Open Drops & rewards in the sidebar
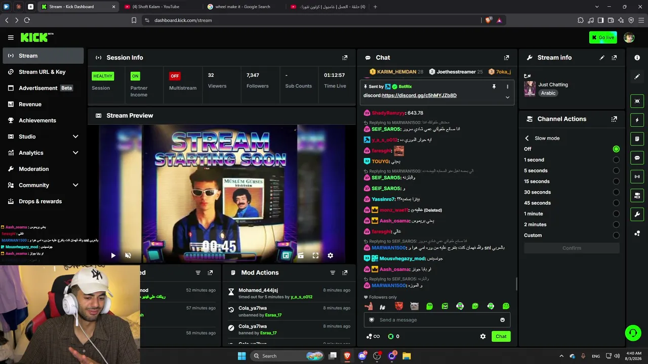Image resolution: width=648 pixels, height=364 pixels. point(43,201)
